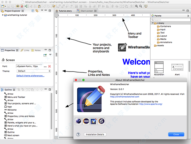Viewport: 191px width, 144px height.
Task: Select Menu and Toolbar in Outline
Action: (x=16, y=97)
